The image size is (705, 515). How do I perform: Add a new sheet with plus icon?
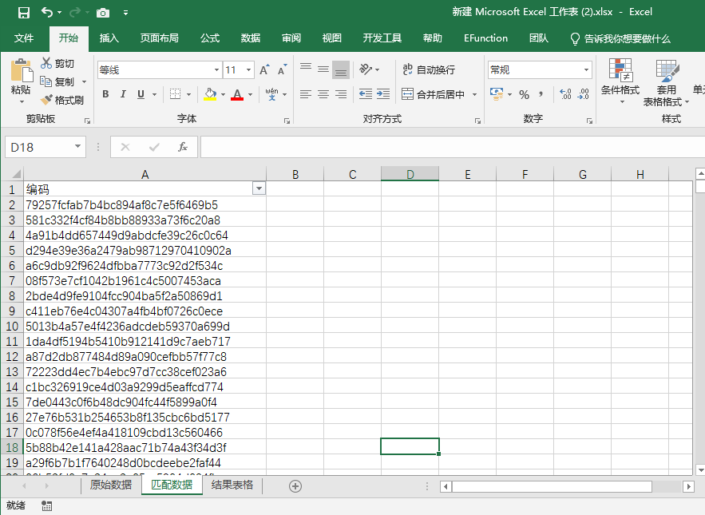click(295, 486)
